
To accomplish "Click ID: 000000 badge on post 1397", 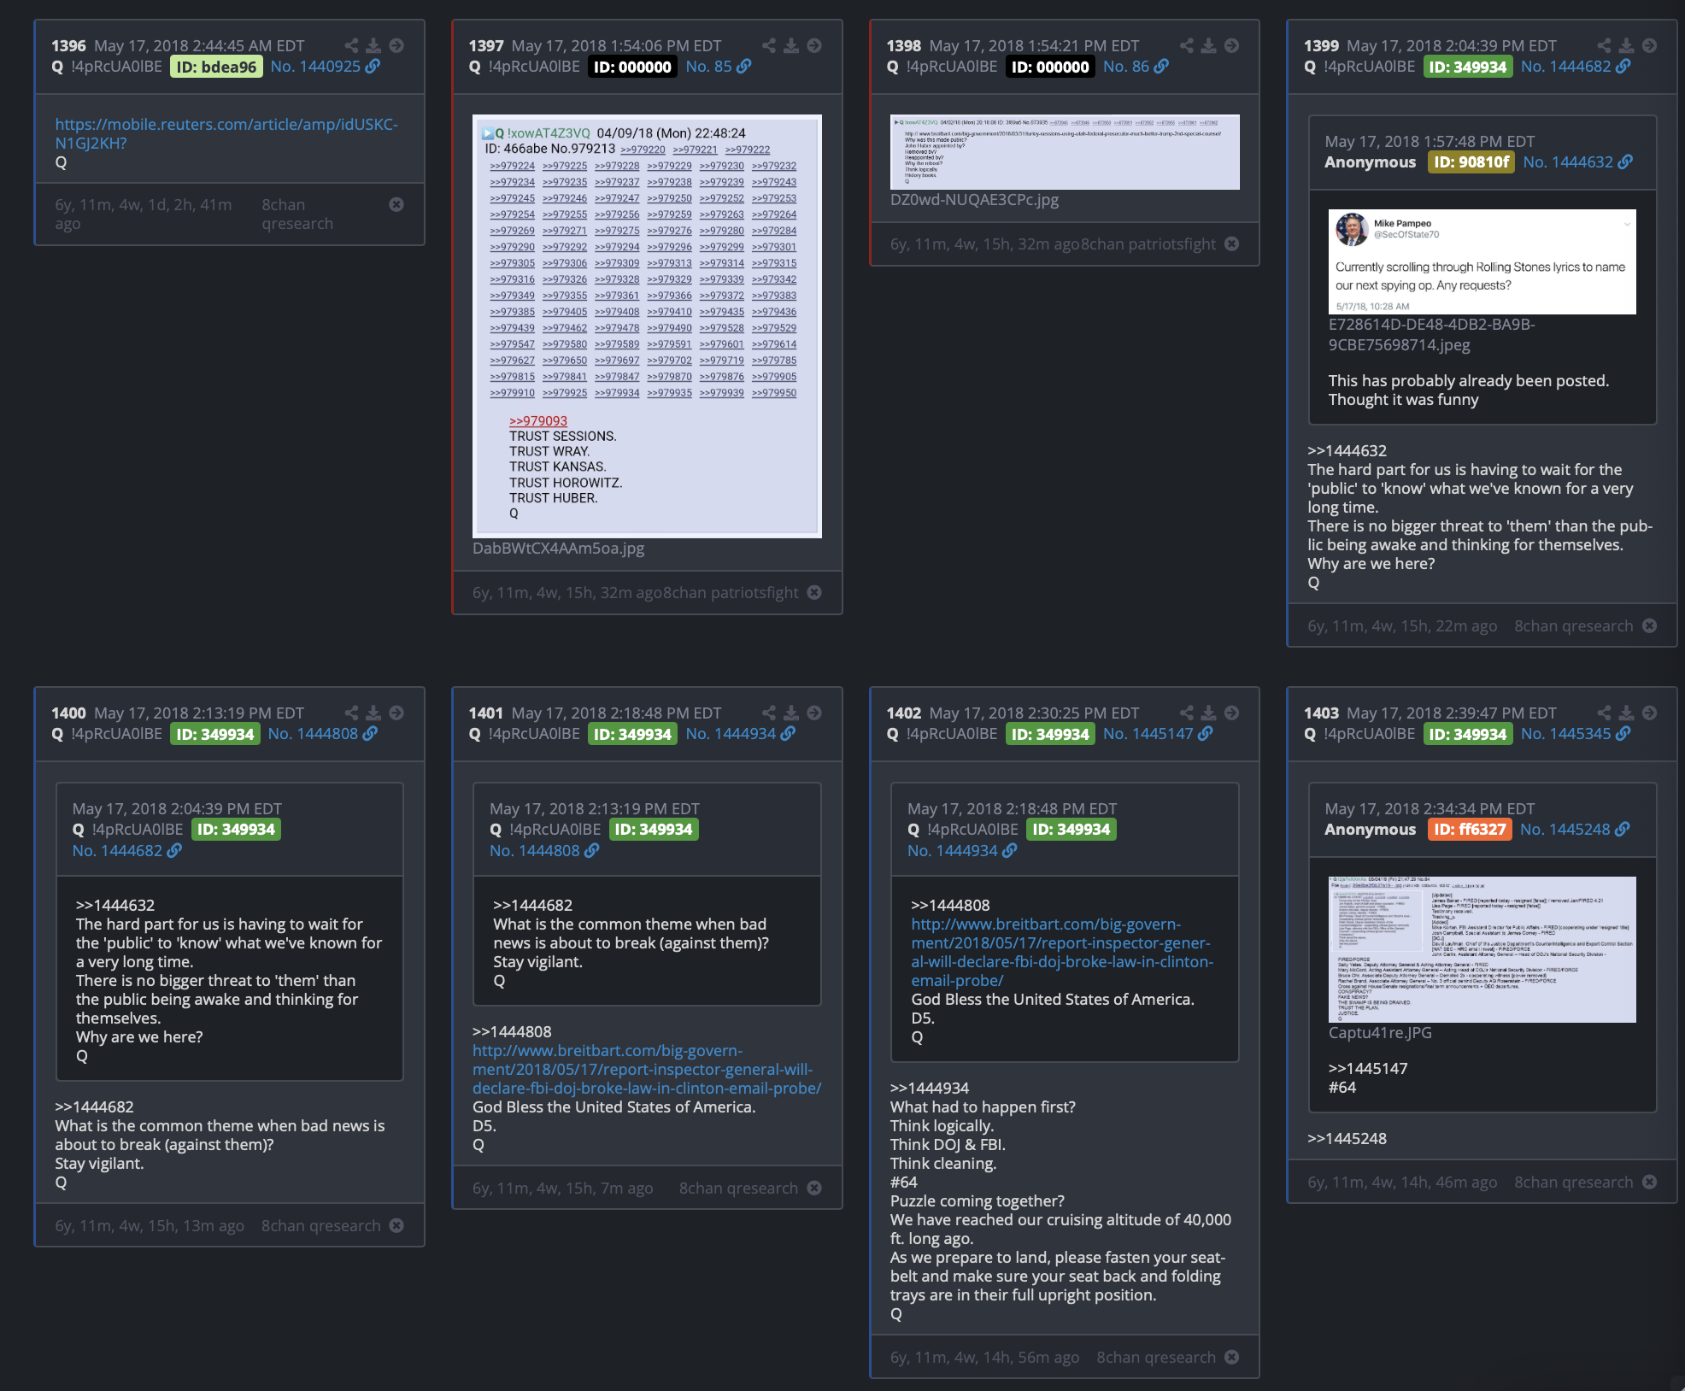I will pos(632,67).
